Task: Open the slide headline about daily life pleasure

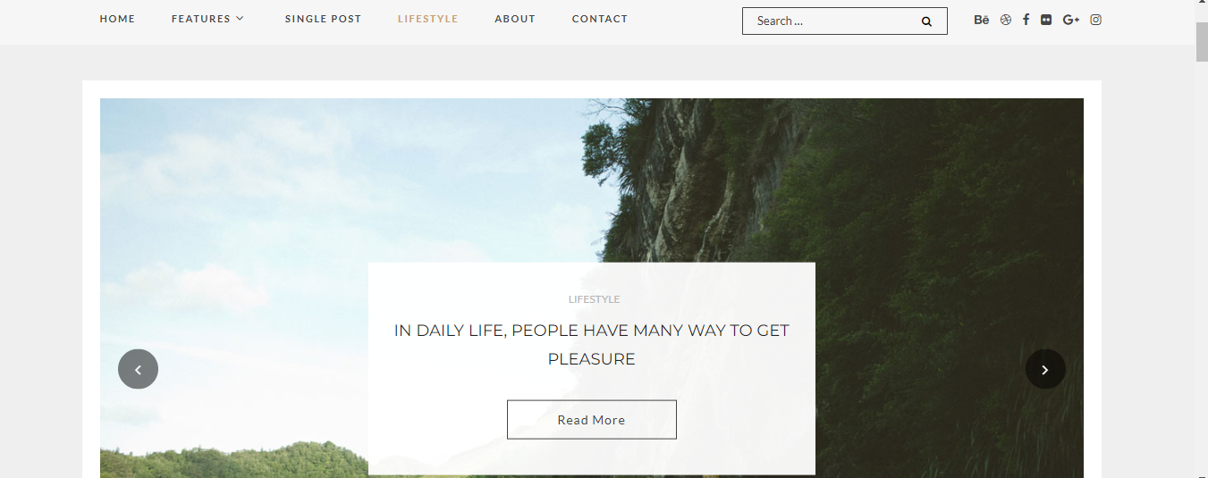Action: 592,345
